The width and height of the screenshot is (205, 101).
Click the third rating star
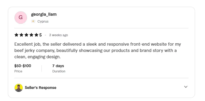coord(26,35)
